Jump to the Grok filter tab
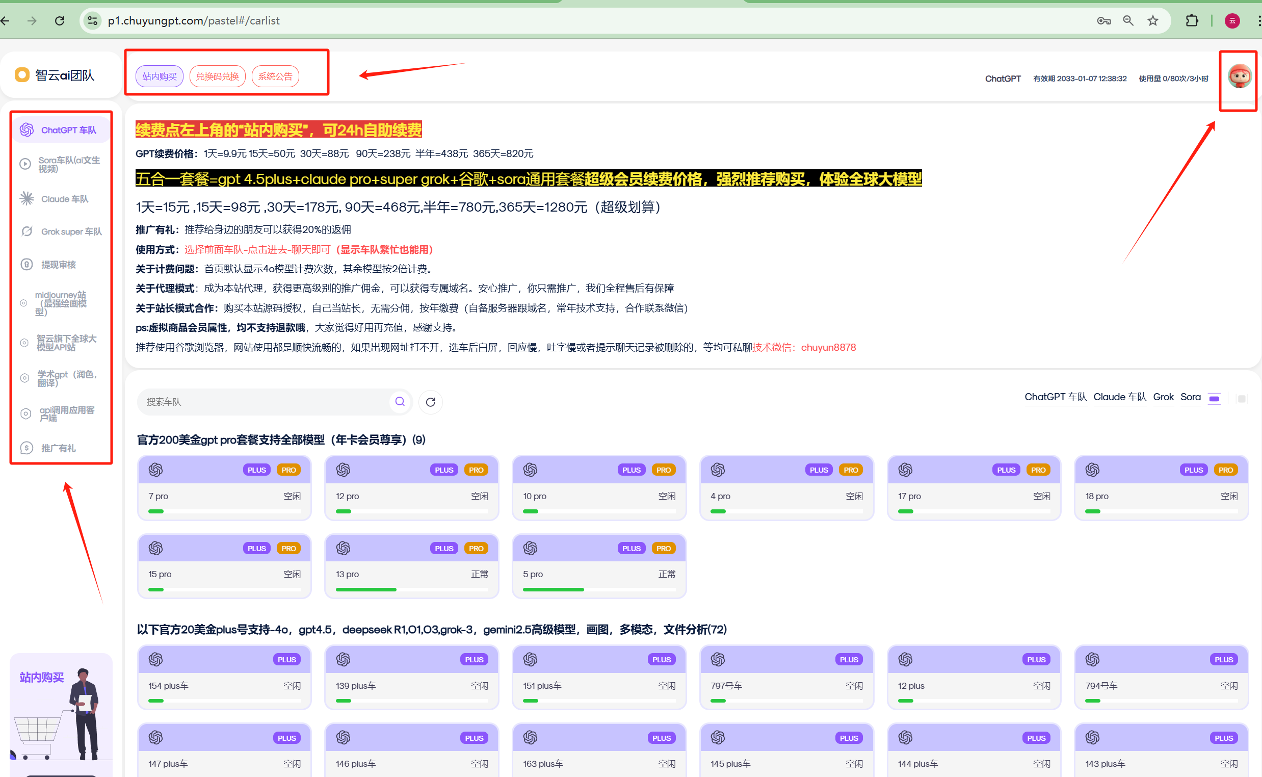1262x777 pixels. click(x=1163, y=397)
